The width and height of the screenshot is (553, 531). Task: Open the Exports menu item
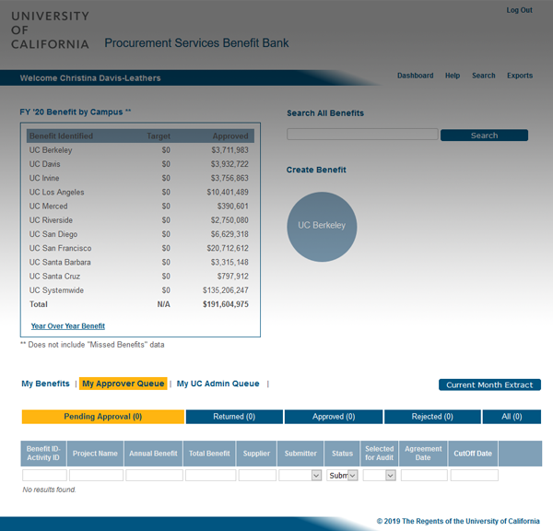[x=520, y=76]
